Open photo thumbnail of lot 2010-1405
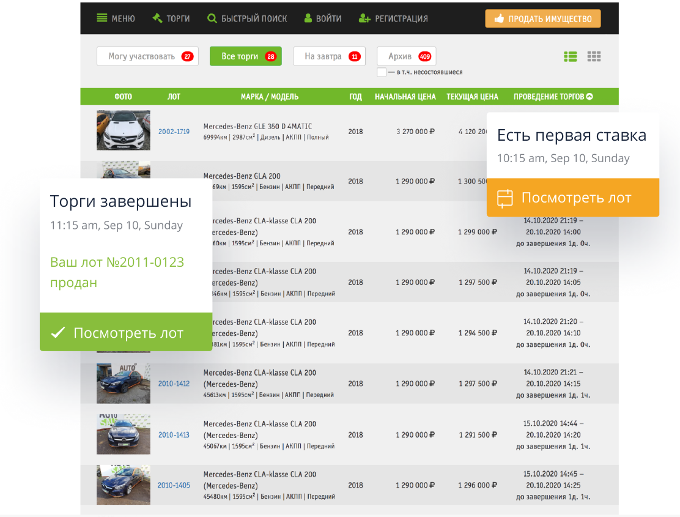The width and height of the screenshot is (680, 517). 123,485
